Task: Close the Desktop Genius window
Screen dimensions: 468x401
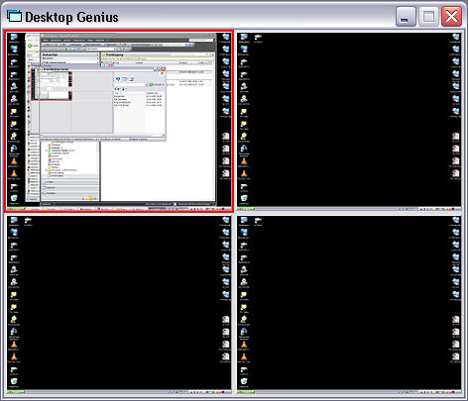Action: (451, 17)
